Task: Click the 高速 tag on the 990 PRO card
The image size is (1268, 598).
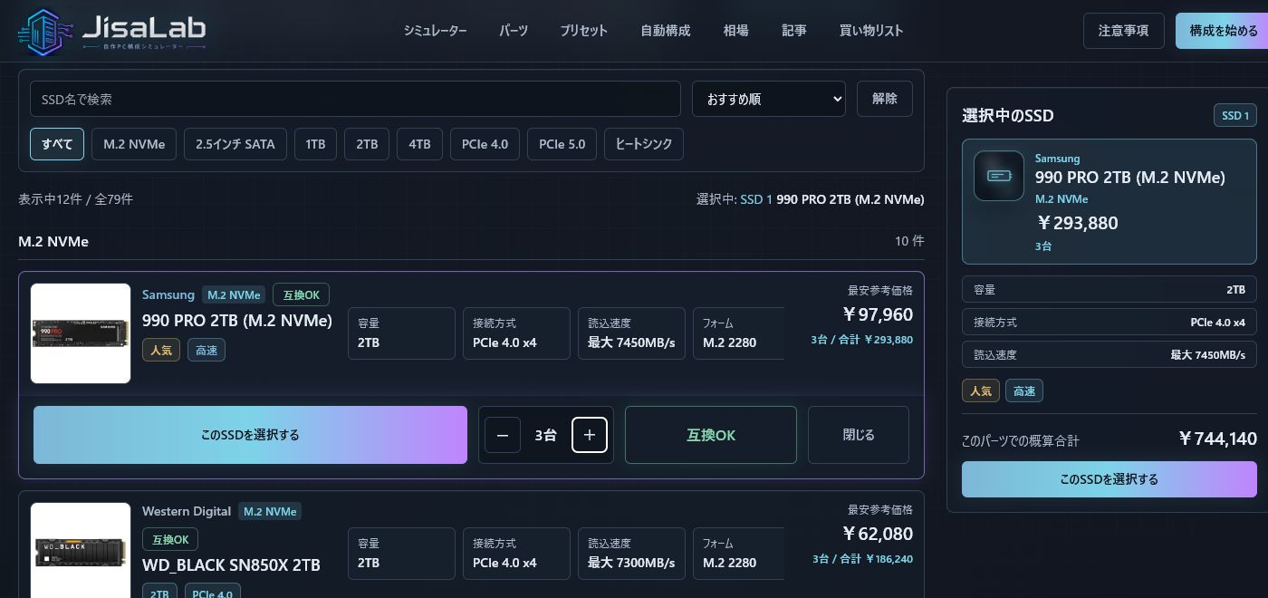Action: 207,350
